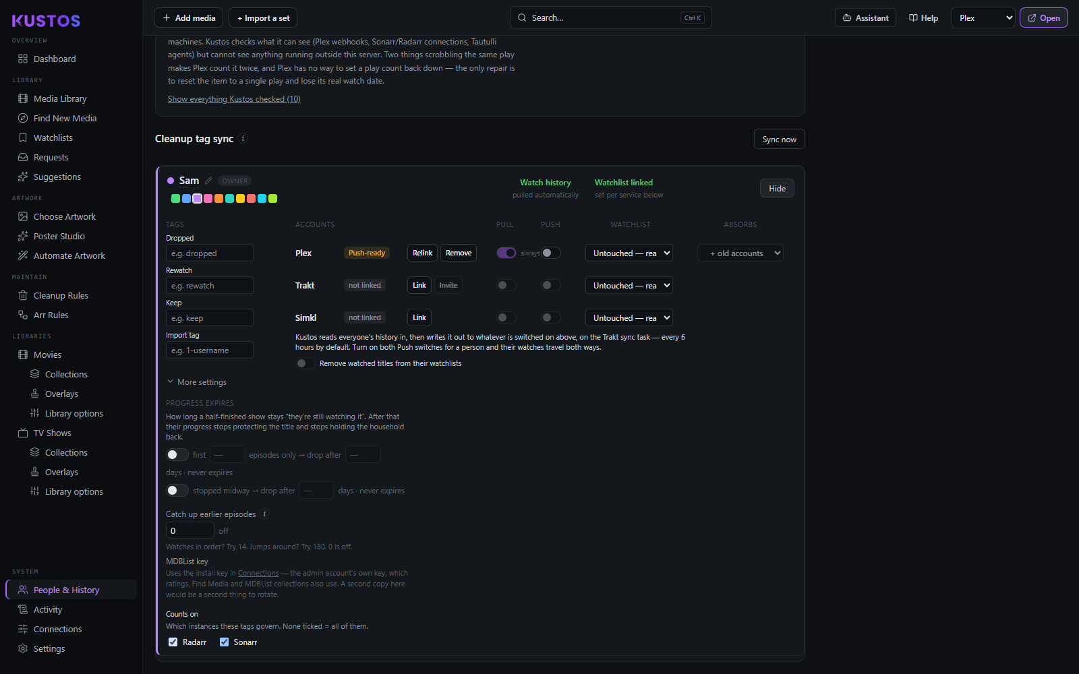The height and width of the screenshot is (674, 1079).
Task: Click Hide button on Sam's card
Action: click(777, 189)
